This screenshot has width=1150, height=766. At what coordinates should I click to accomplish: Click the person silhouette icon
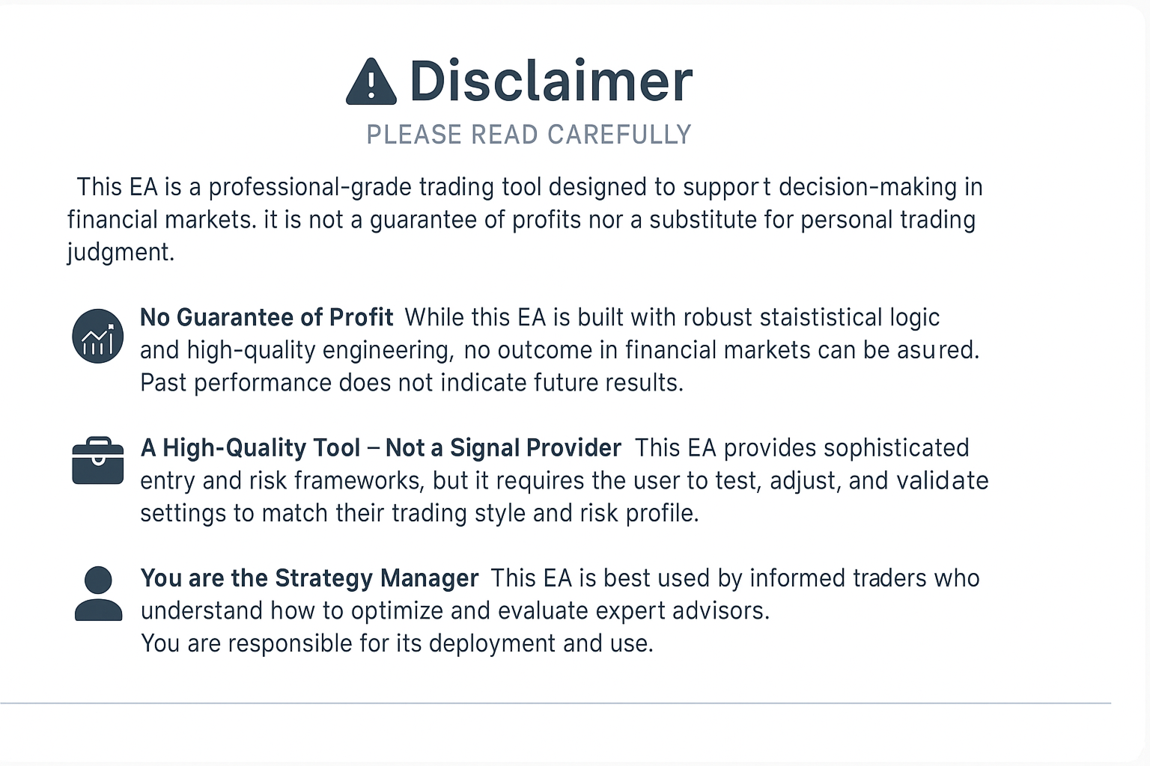98,594
